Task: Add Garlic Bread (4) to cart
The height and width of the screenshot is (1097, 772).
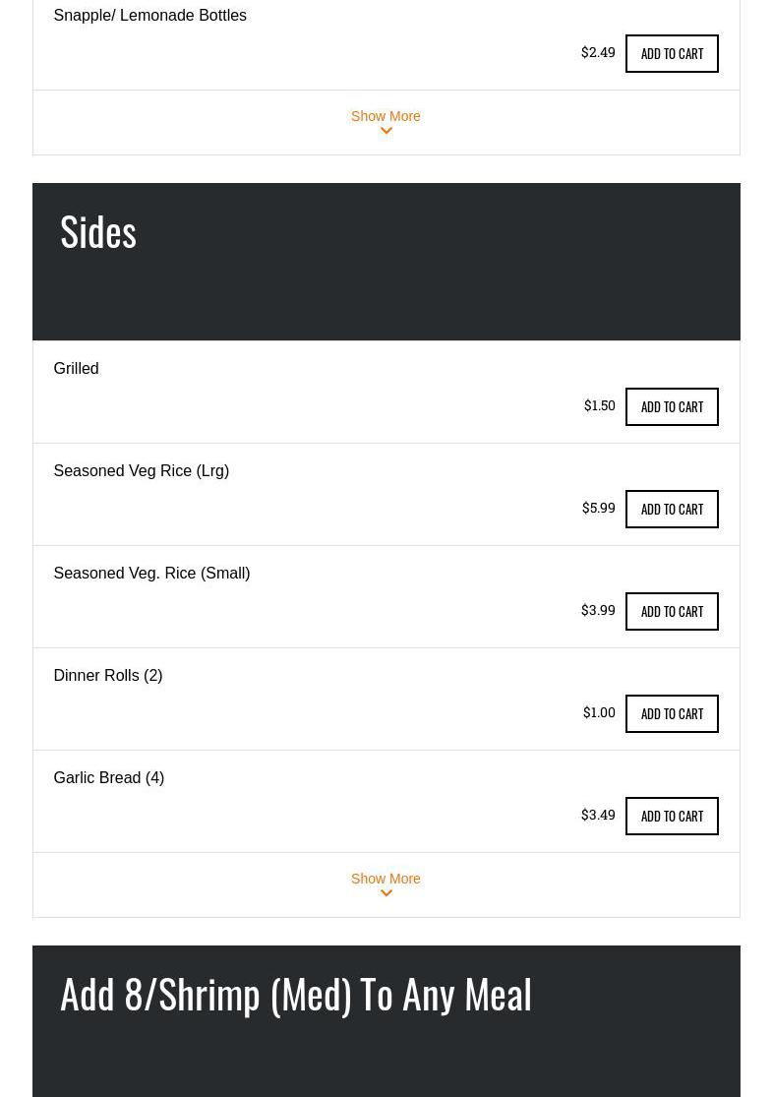Action: 672,816
